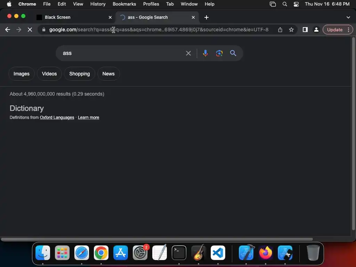
Task: Filter results by Shopping
Action: click(80, 74)
